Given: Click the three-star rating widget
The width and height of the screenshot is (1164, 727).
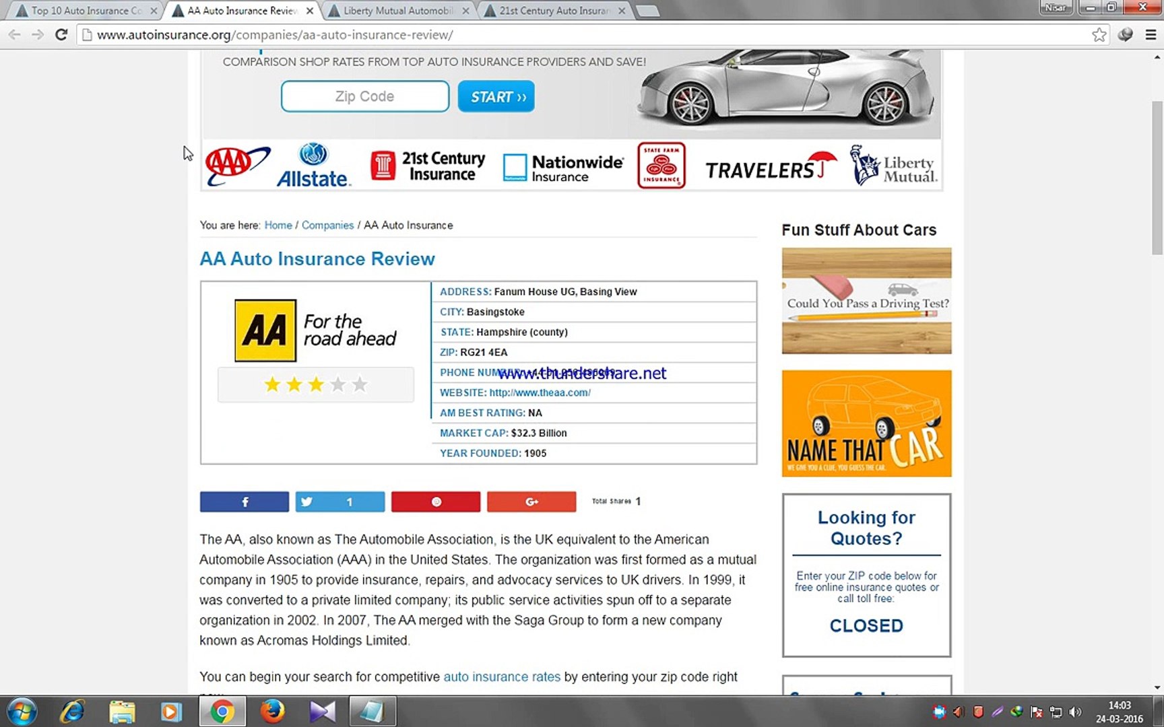Looking at the screenshot, I should tap(315, 384).
